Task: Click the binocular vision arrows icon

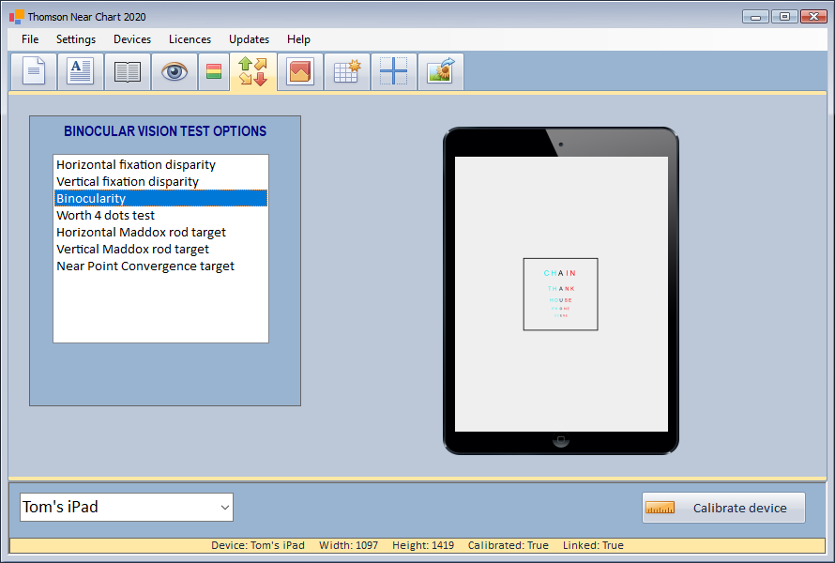Action: coord(252,72)
